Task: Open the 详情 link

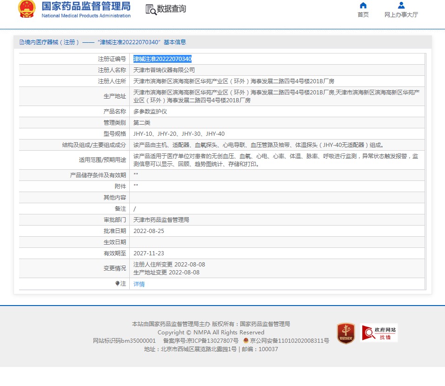Action: pyautogui.click(x=139, y=284)
